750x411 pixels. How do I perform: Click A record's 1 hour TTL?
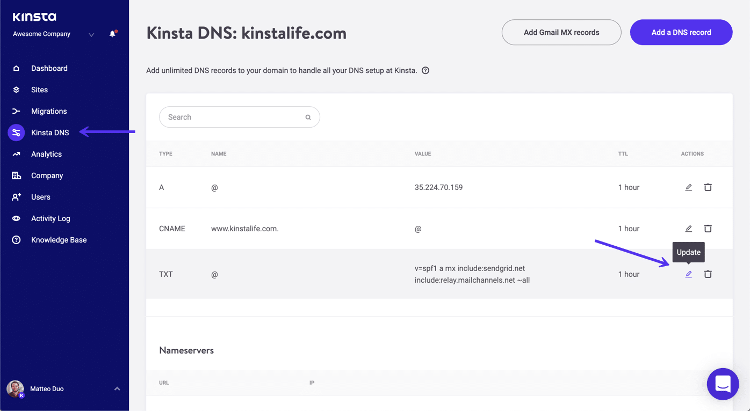click(x=629, y=187)
